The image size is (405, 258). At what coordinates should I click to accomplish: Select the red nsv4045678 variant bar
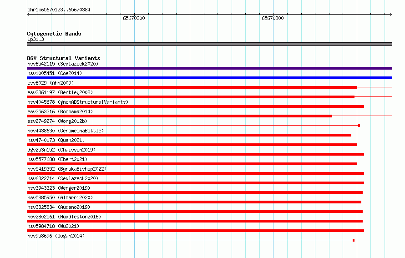click(x=195, y=106)
